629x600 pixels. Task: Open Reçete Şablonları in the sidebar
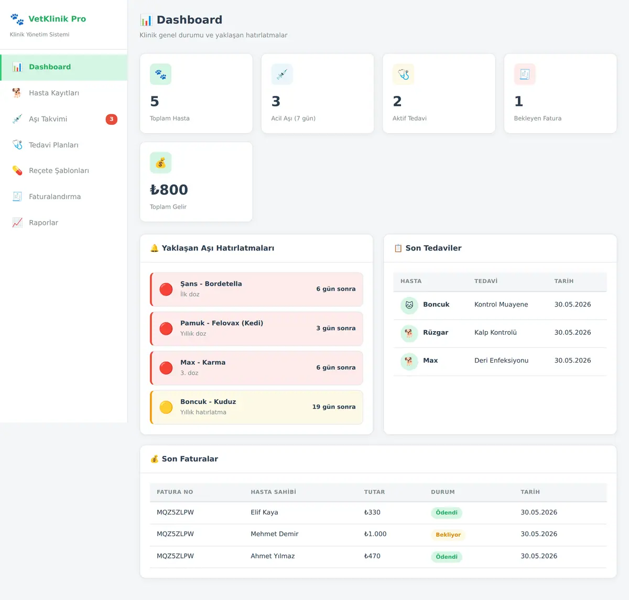click(x=63, y=171)
